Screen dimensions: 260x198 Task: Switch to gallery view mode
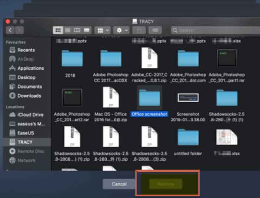(87, 30)
